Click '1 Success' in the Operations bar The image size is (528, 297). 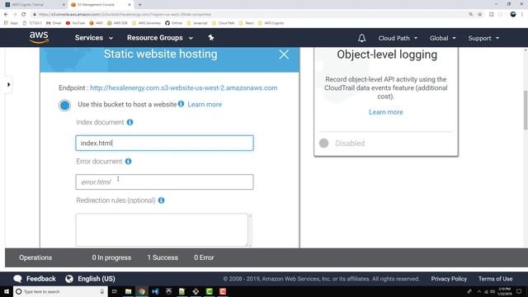coord(163,257)
